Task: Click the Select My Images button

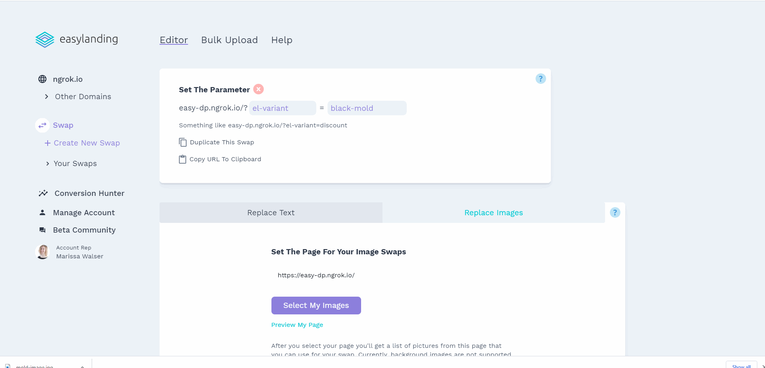Action: point(316,306)
